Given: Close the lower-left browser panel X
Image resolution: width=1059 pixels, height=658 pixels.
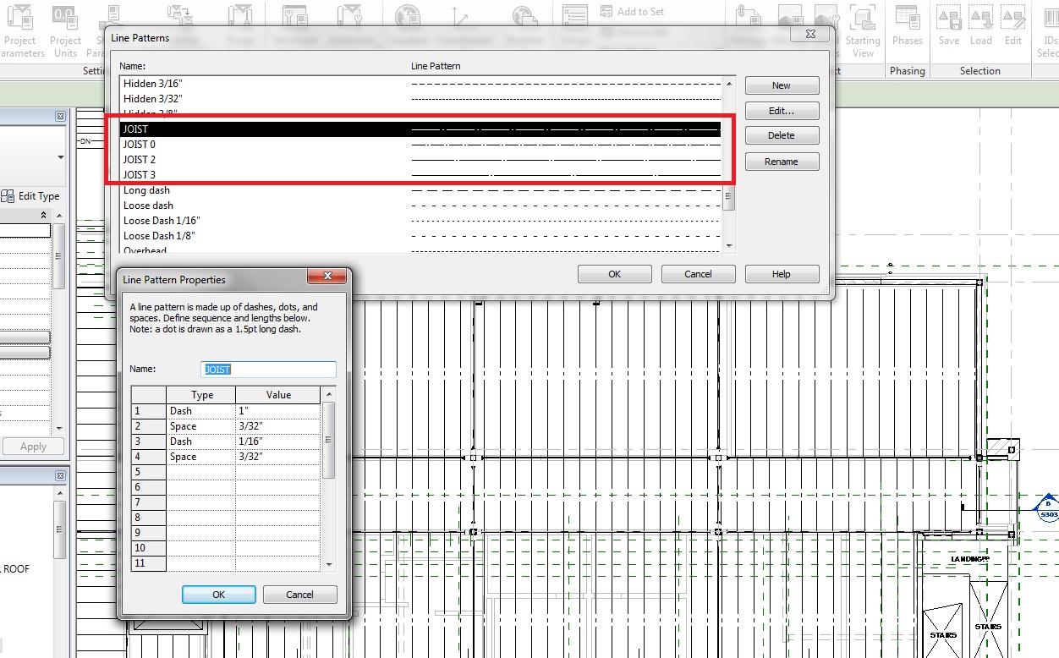Looking at the screenshot, I should [60, 476].
